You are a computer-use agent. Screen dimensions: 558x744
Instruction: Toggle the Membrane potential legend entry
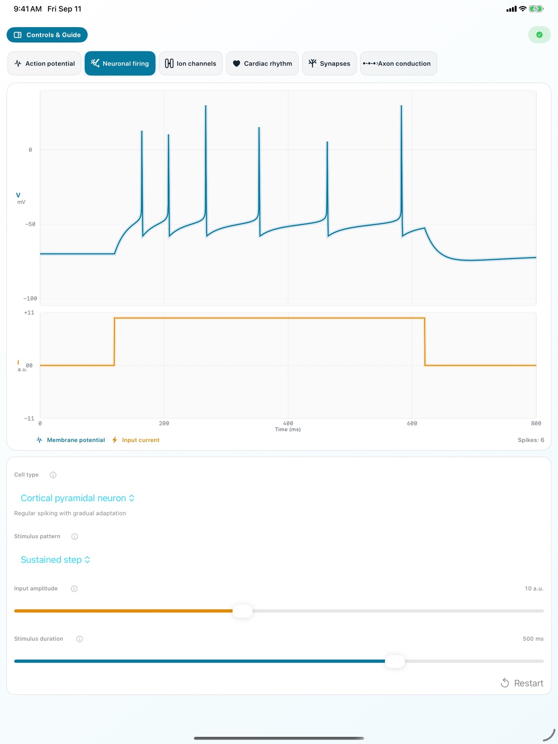[x=71, y=440]
